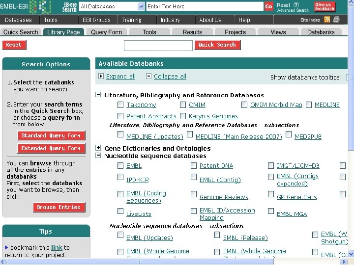The image size is (354, 265).
Task: Collapse Literature, Bibliography and Reference Databases section
Action: click(x=98, y=95)
